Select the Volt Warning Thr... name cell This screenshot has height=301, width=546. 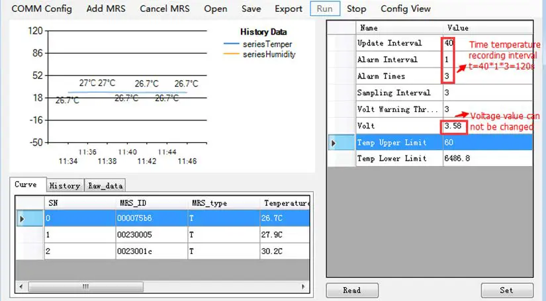pos(399,109)
